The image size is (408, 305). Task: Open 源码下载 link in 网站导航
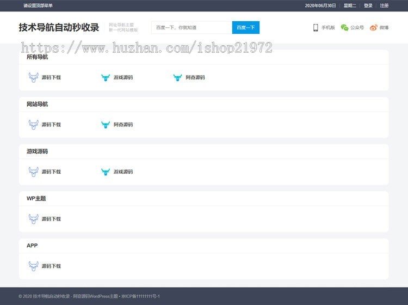tap(51, 125)
